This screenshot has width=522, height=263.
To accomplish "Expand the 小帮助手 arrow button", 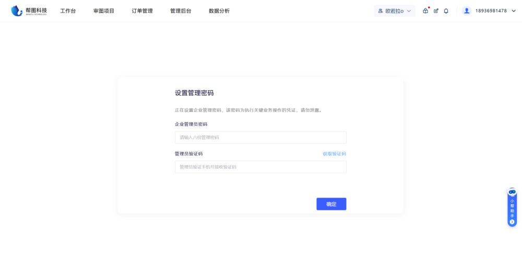I will tap(512, 222).
